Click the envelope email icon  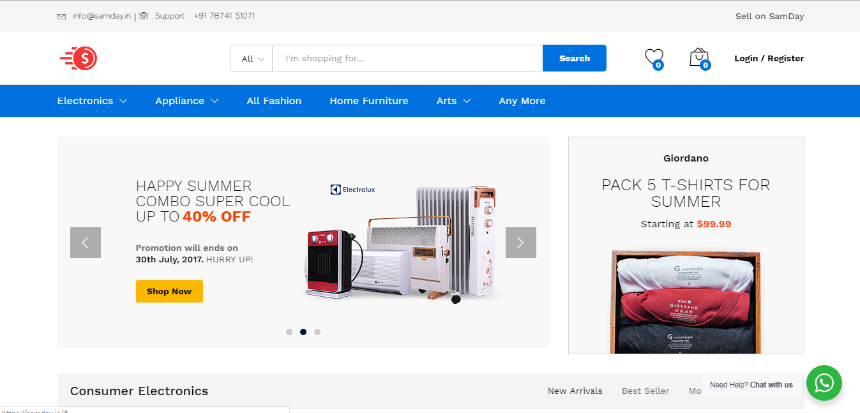coord(61,16)
